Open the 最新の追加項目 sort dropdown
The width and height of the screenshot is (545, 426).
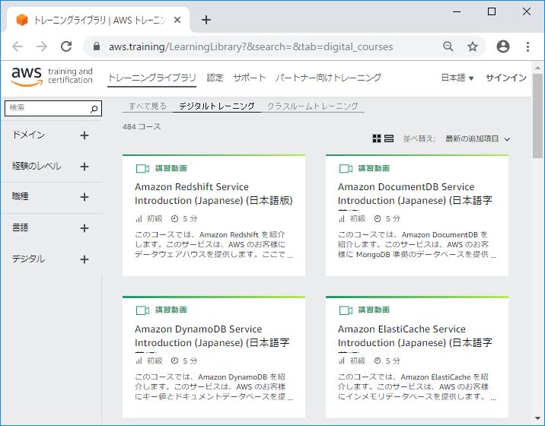point(477,138)
